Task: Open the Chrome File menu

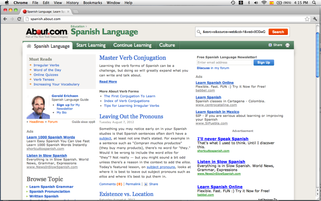Action: click(x=35, y=3)
